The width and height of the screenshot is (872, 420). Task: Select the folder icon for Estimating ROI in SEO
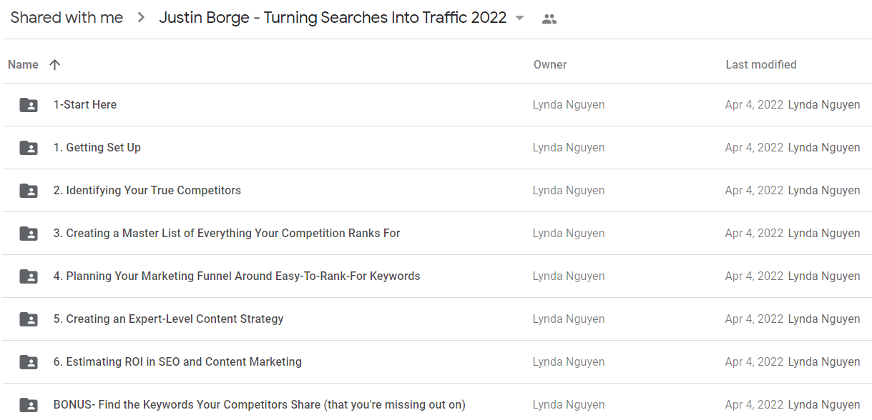tap(29, 362)
